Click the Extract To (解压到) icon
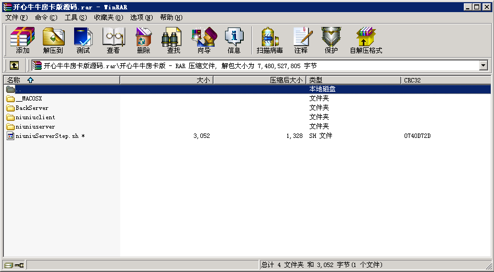The image size is (494, 272). pos(53,40)
